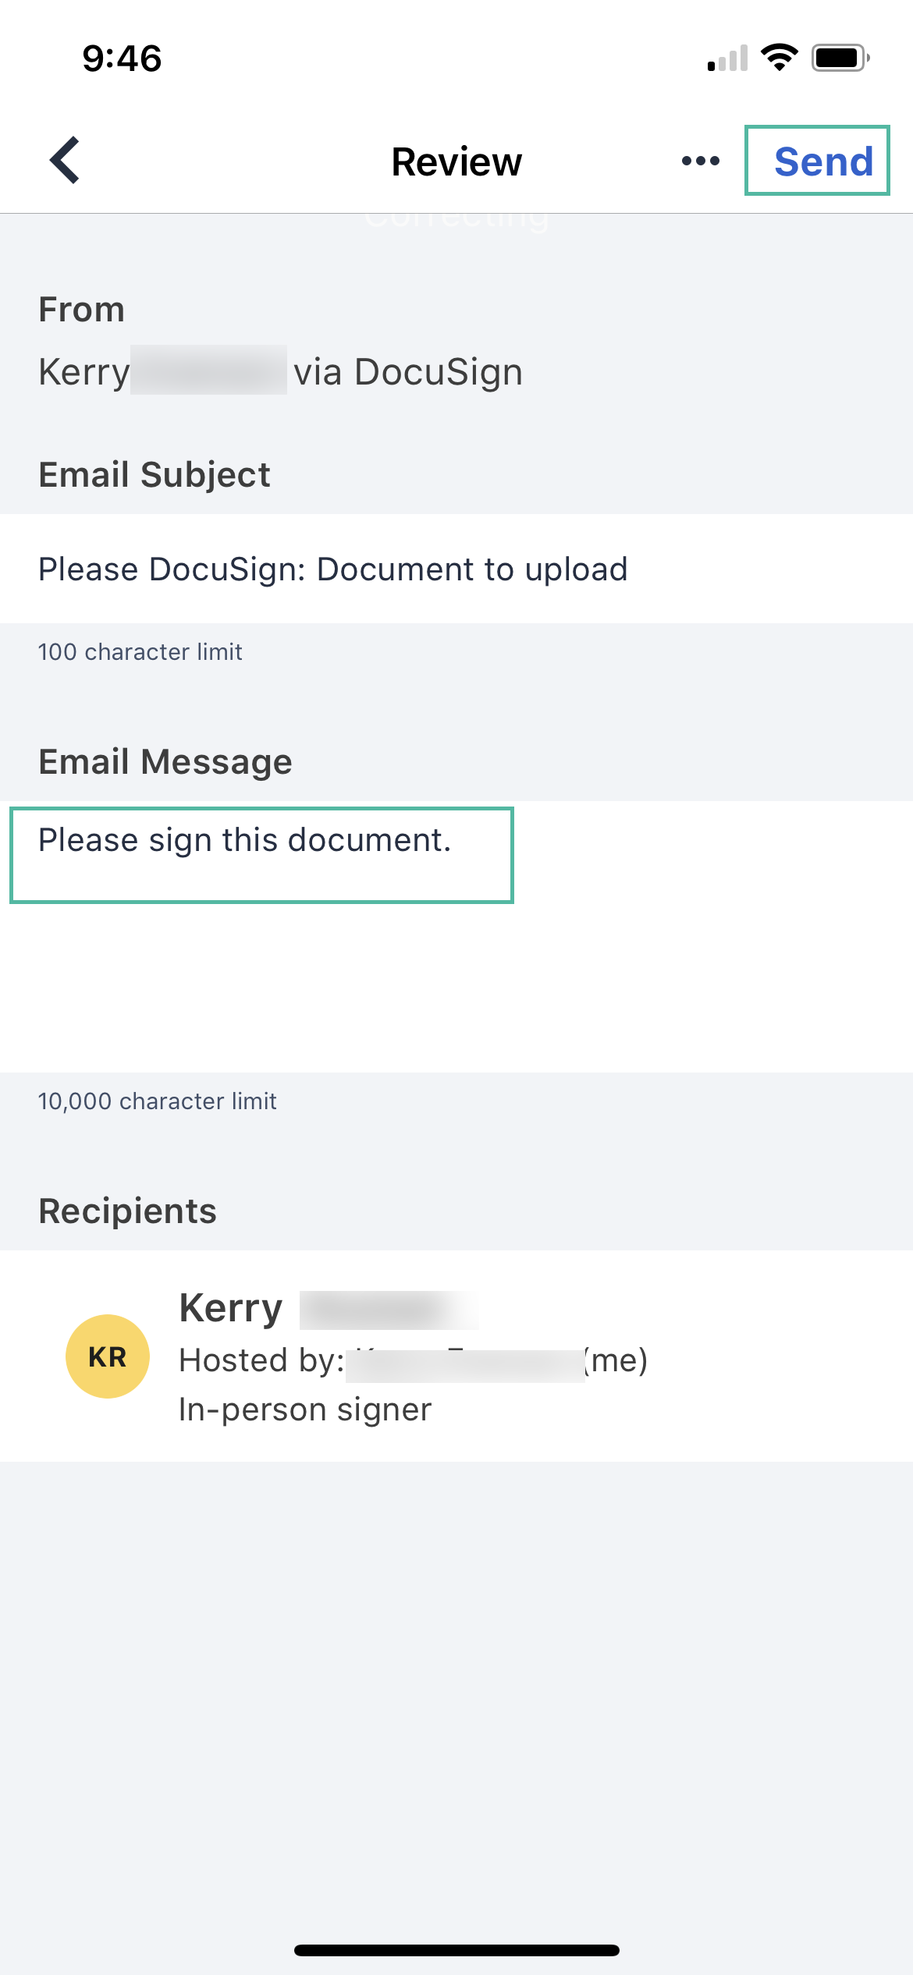Edit the email subject field
The image size is (913, 1975).
[333, 569]
